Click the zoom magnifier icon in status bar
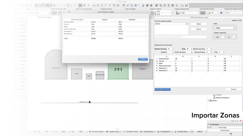 point(35,132)
